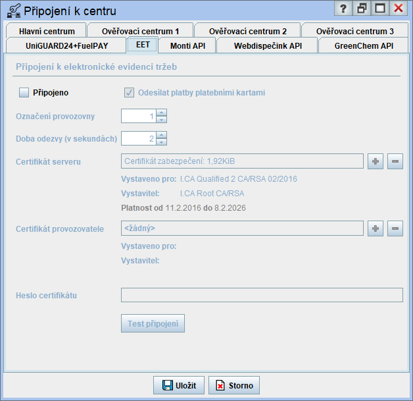Increase Označení provozovny value with up arrow
Screen dimensions: 413x401
[x=162, y=113]
